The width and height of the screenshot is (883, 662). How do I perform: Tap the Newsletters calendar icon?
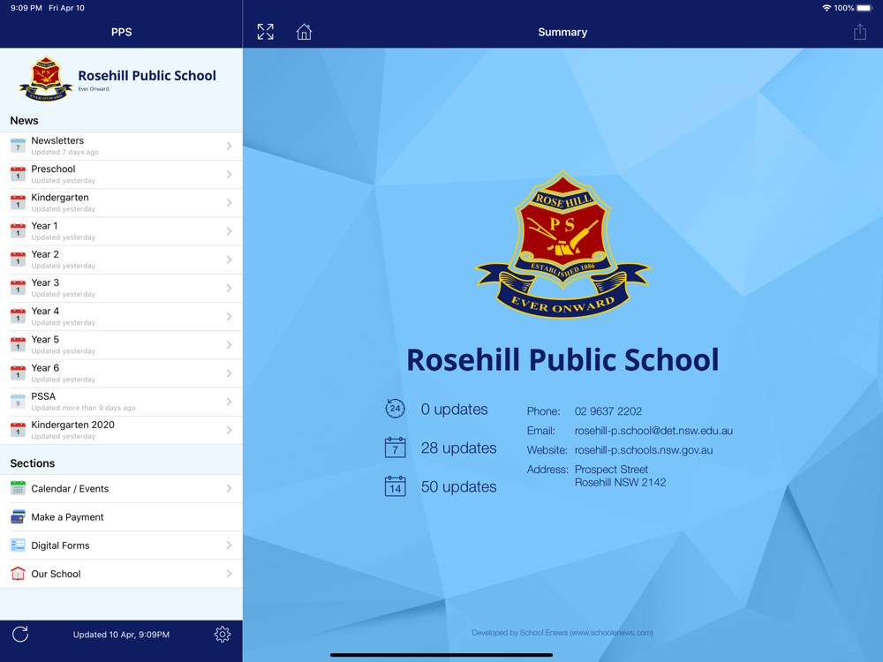[x=18, y=146]
